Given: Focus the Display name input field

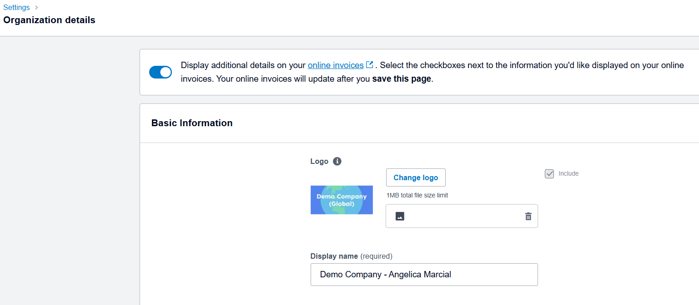Looking at the screenshot, I should click(x=424, y=275).
